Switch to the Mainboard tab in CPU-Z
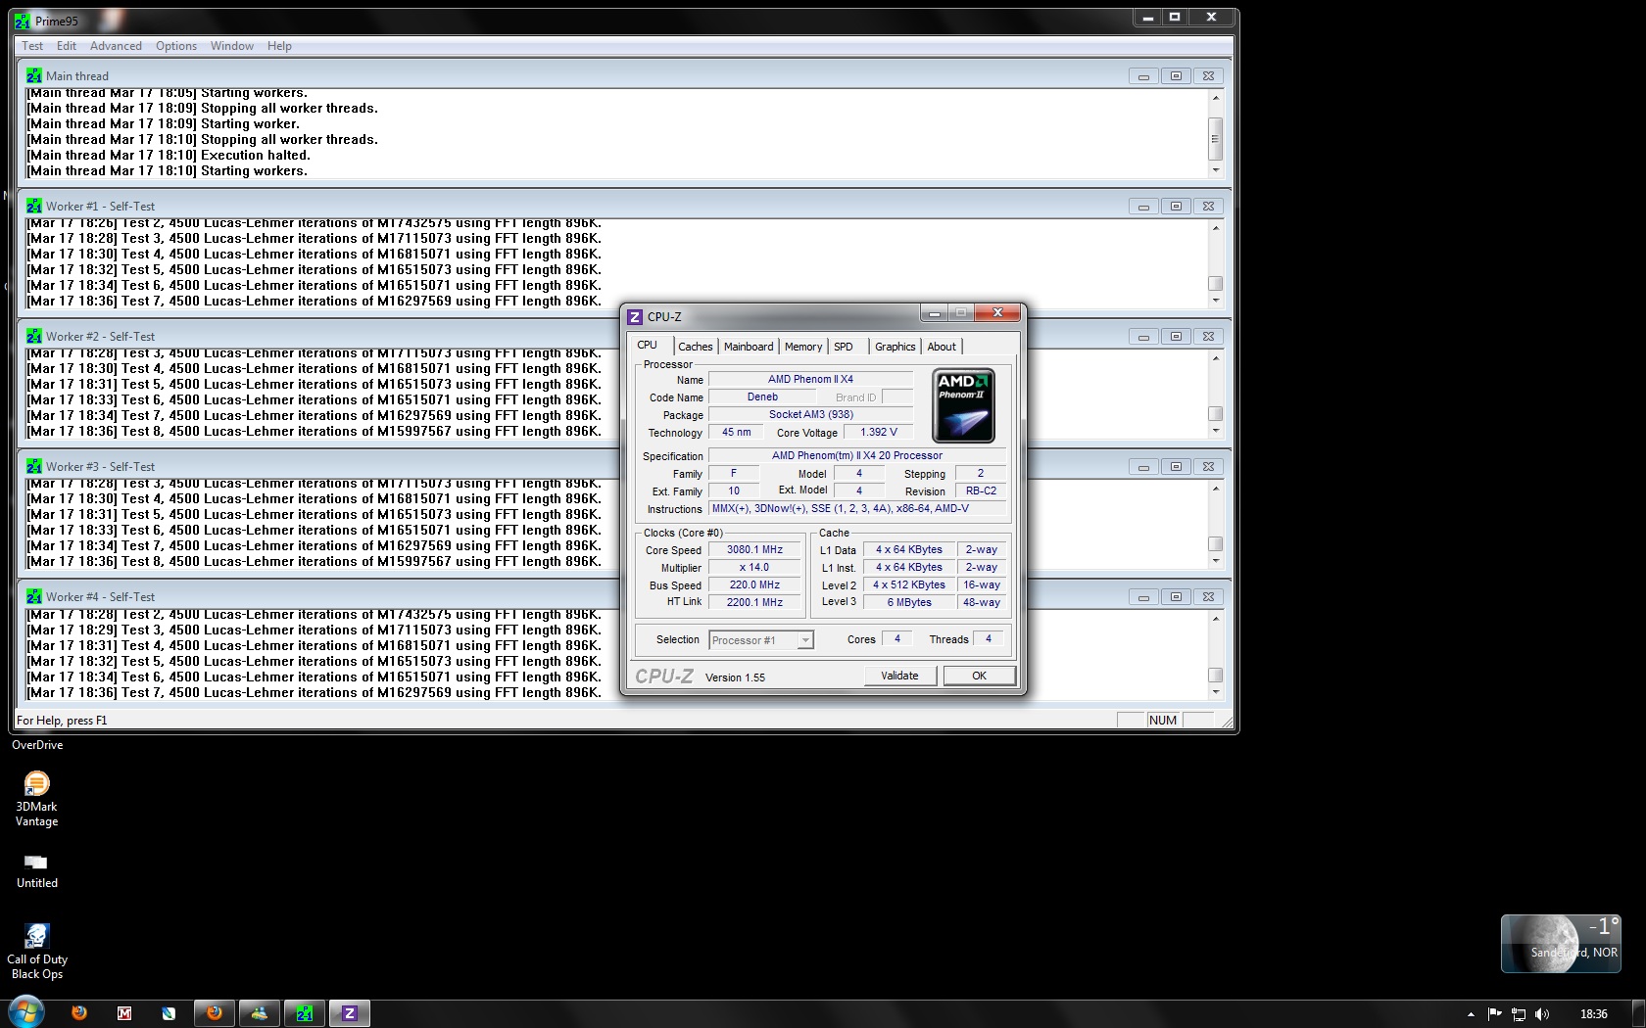 click(x=749, y=347)
